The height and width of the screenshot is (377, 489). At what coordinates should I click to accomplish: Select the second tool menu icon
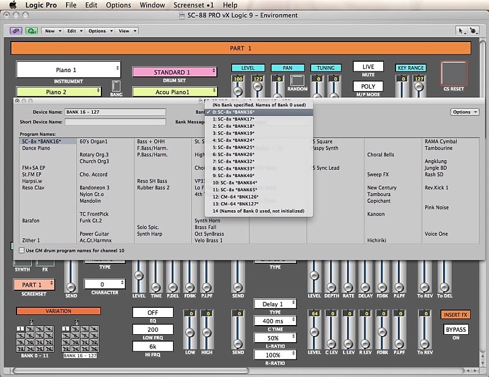coord(473,31)
